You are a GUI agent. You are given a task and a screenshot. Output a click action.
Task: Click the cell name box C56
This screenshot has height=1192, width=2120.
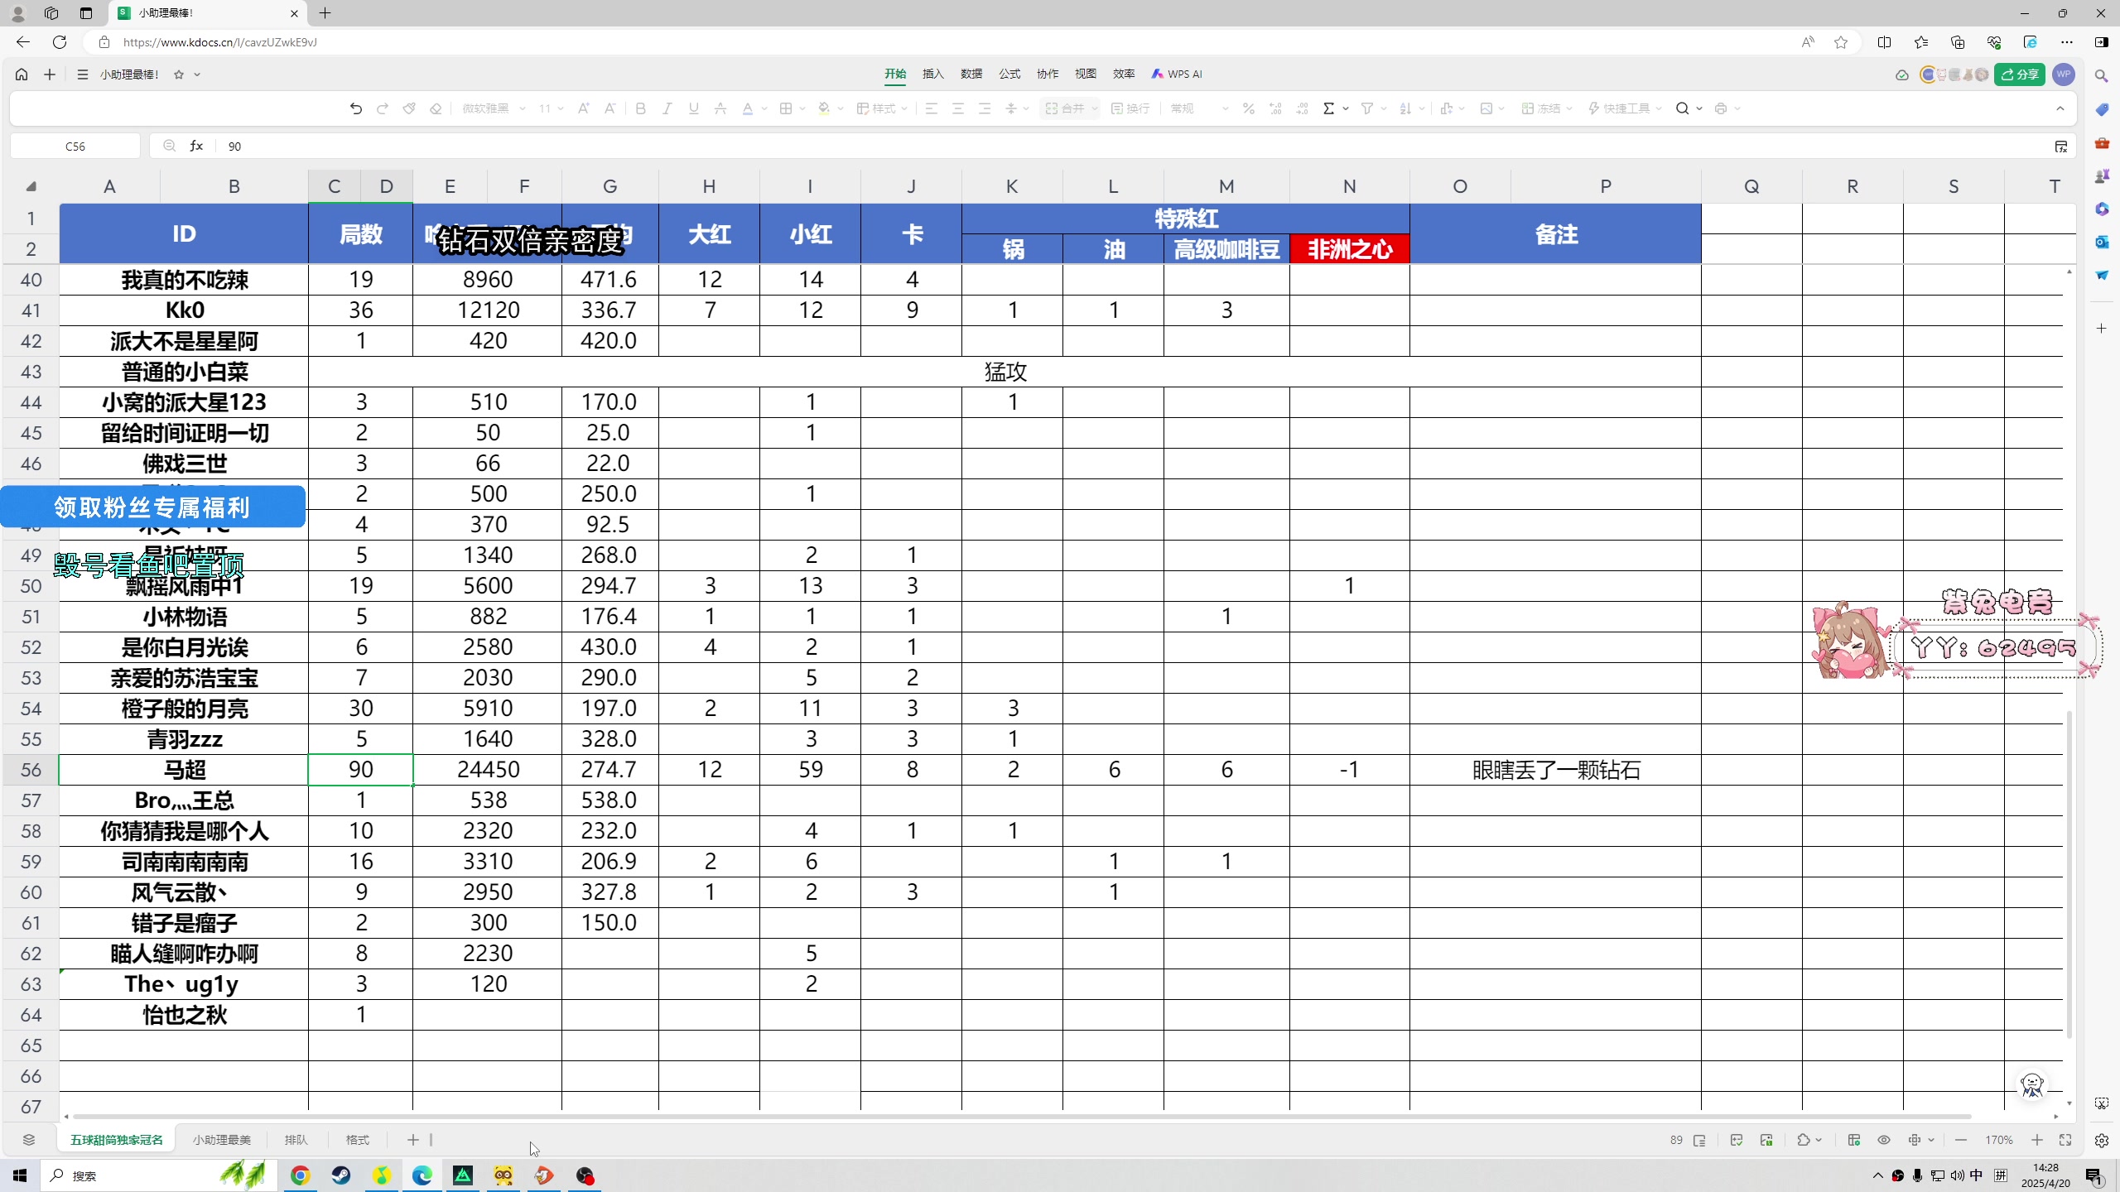(x=75, y=146)
